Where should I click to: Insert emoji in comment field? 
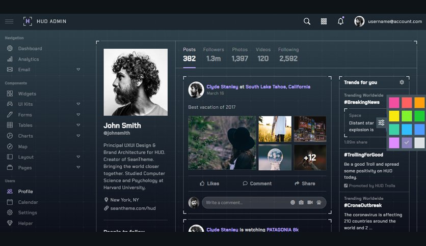point(292,202)
